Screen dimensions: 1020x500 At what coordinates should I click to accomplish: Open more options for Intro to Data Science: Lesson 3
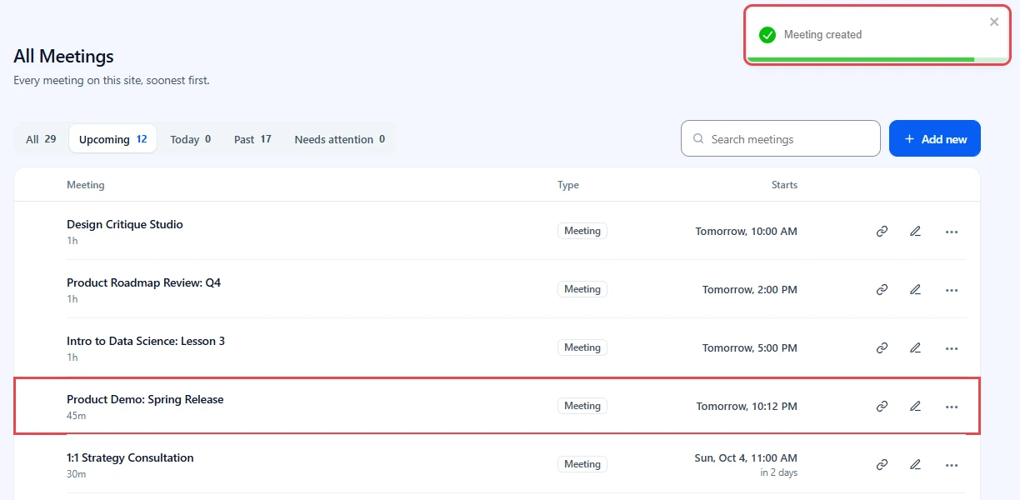pyautogui.click(x=952, y=348)
